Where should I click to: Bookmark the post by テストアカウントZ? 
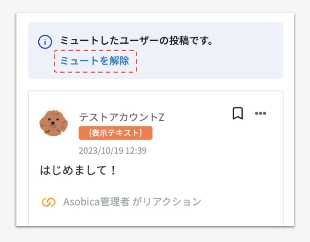click(x=238, y=113)
